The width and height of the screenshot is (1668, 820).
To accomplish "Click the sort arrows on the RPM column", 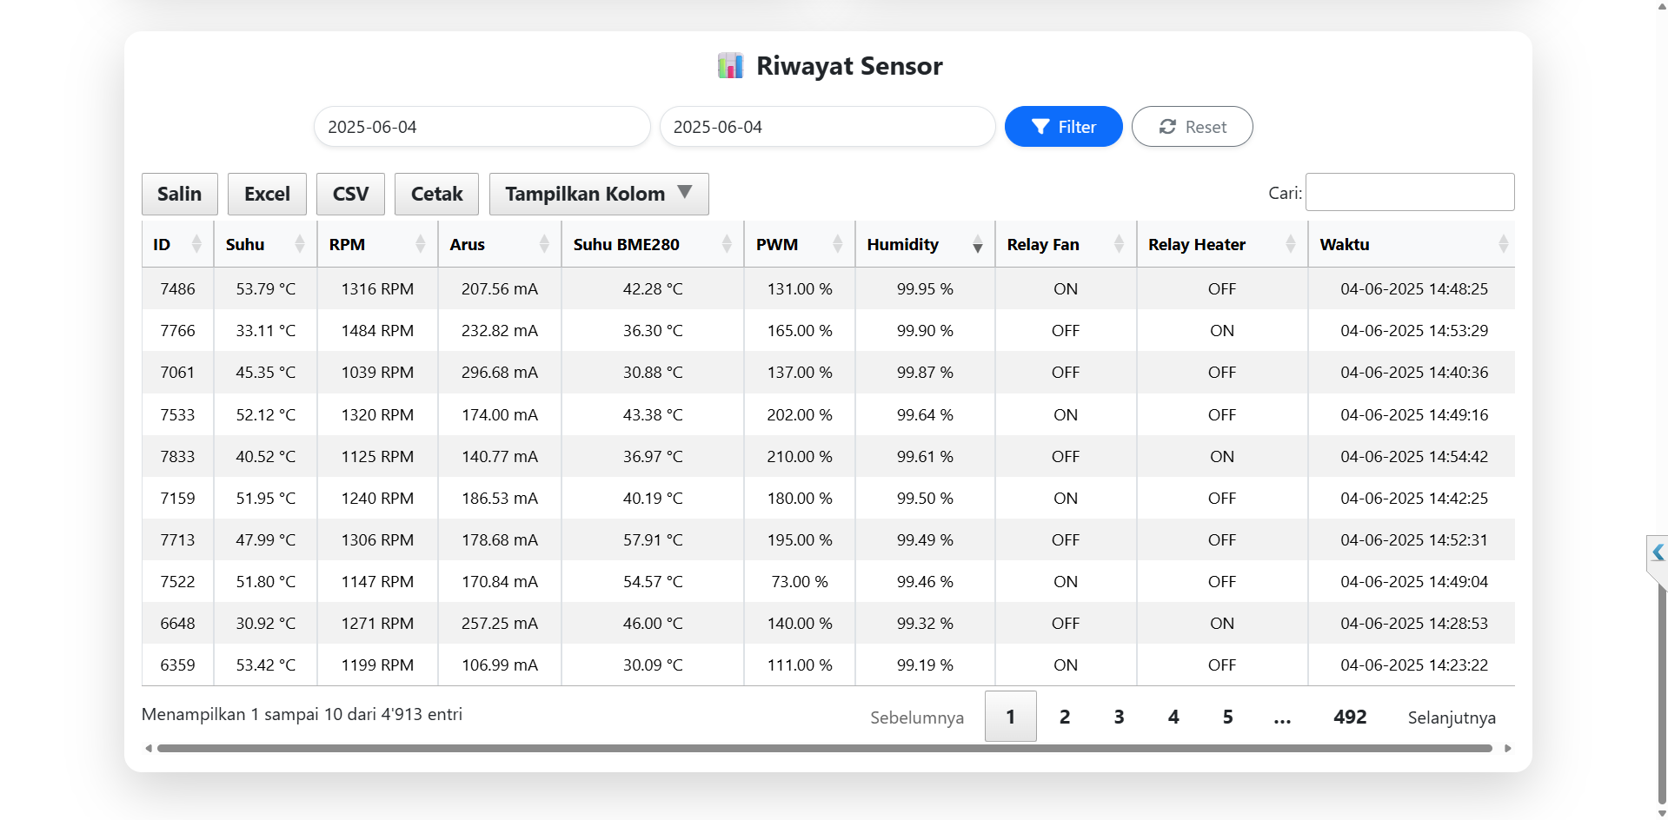I will pyautogui.click(x=421, y=244).
